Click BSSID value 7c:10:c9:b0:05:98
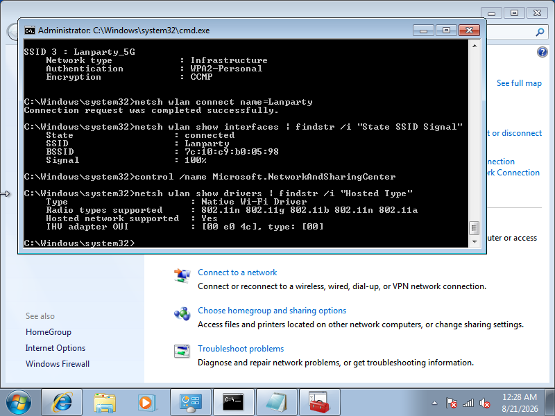555x416 pixels. [232, 152]
